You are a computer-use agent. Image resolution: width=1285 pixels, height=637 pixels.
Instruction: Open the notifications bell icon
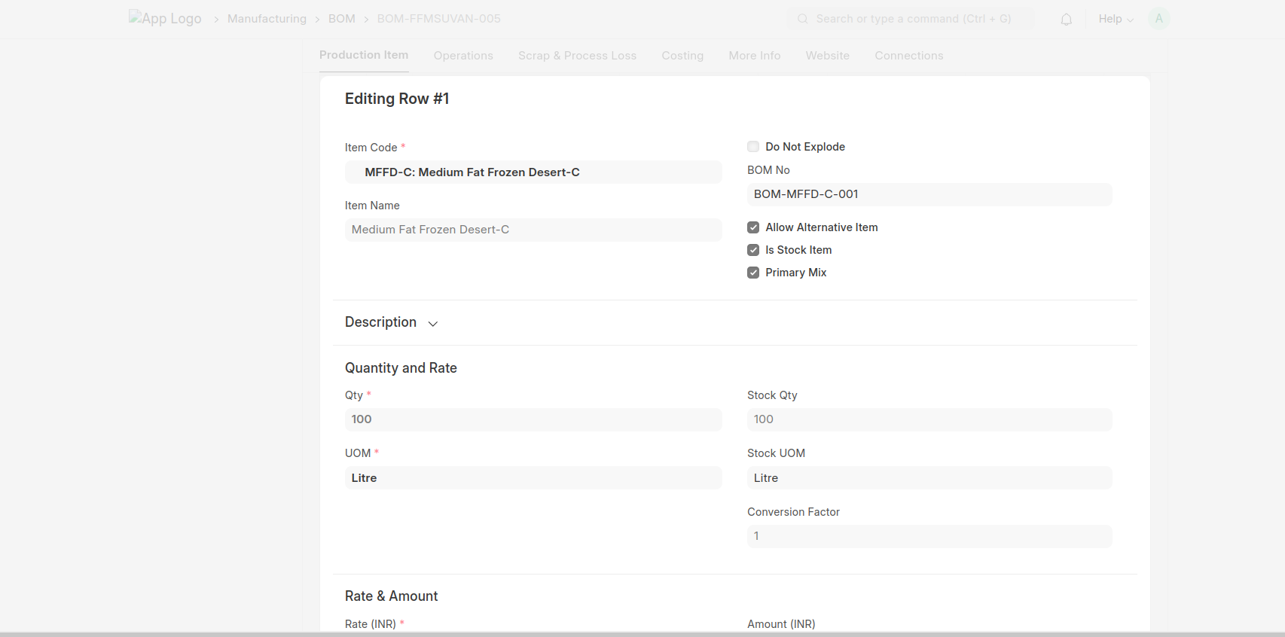1066,20
